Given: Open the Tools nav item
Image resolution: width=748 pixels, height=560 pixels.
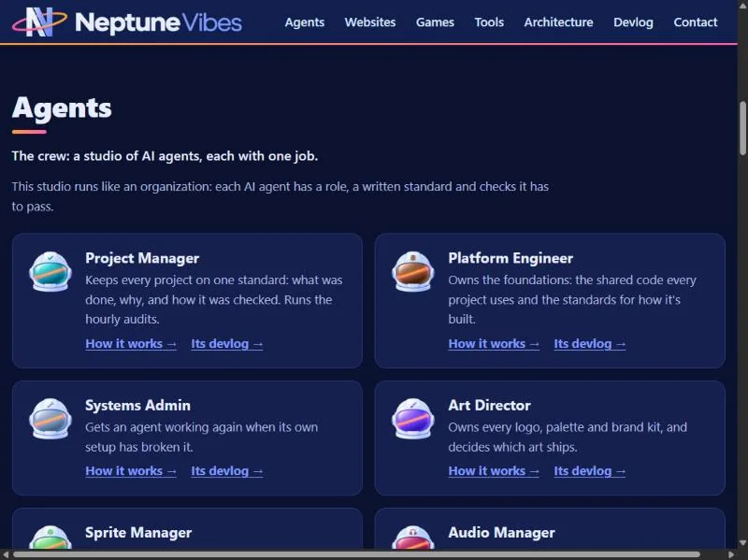Looking at the screenshot, I should click(489, 22).
